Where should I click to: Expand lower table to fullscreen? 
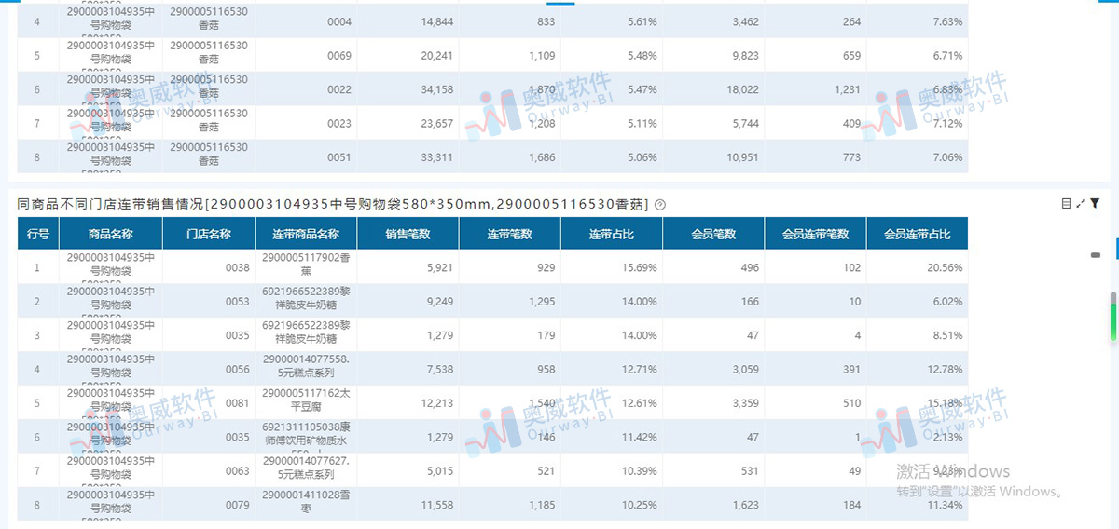(x=1081, y=203)
